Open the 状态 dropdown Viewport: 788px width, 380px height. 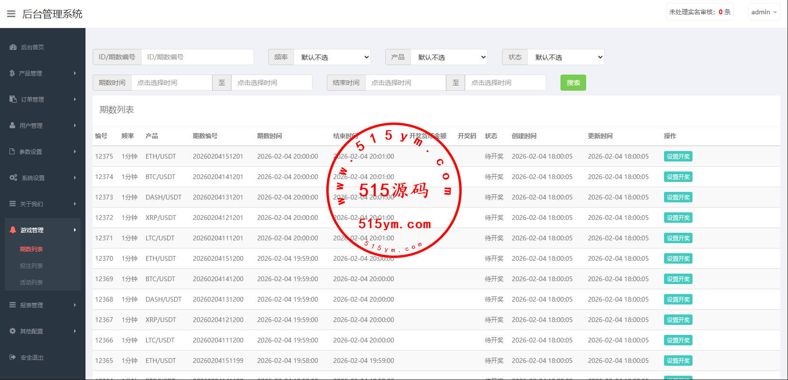(x=566, y=57)
